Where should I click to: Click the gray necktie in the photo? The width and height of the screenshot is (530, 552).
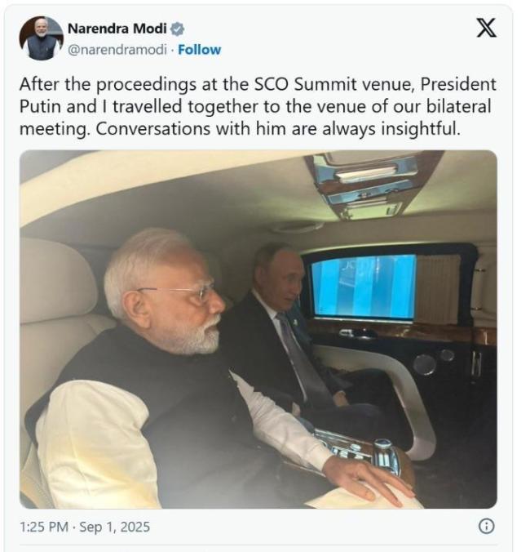pyautogui.click(x=303, y=359)
